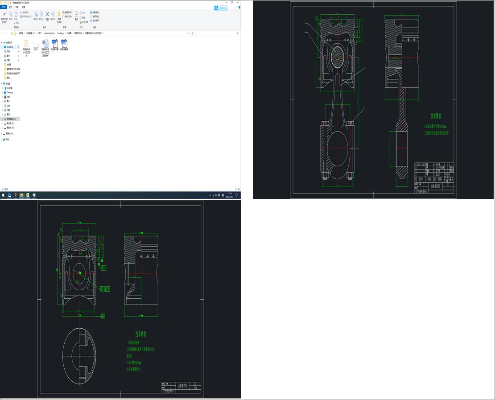
Task: Switch to the View ribbon tab
Action: click(24, 7)
